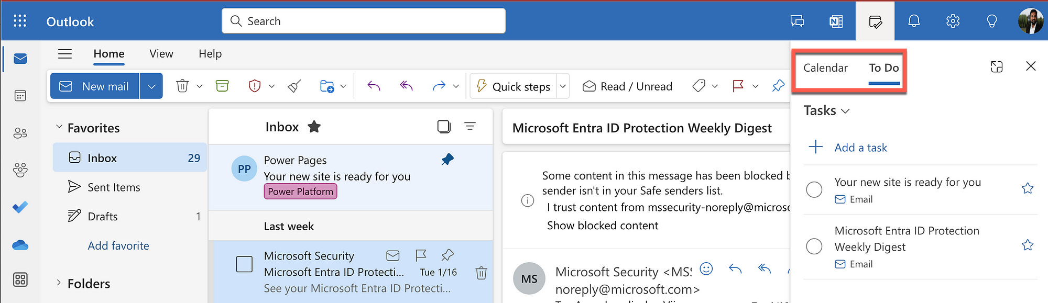The image size is (1048, 303).
Task: Mark 'Your new site is ready' task complete
Action: [814, 189]
